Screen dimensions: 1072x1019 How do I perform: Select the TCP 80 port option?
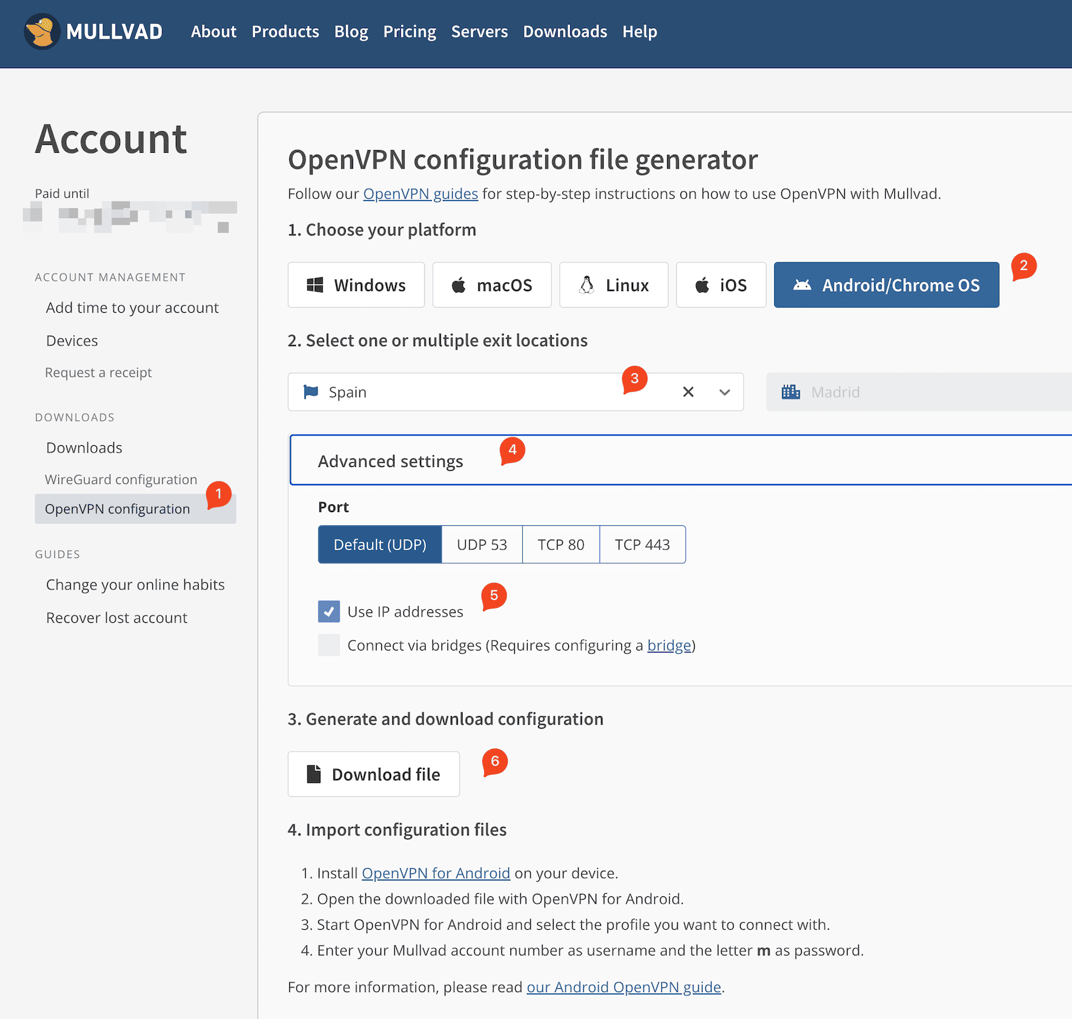coord(561,544)
